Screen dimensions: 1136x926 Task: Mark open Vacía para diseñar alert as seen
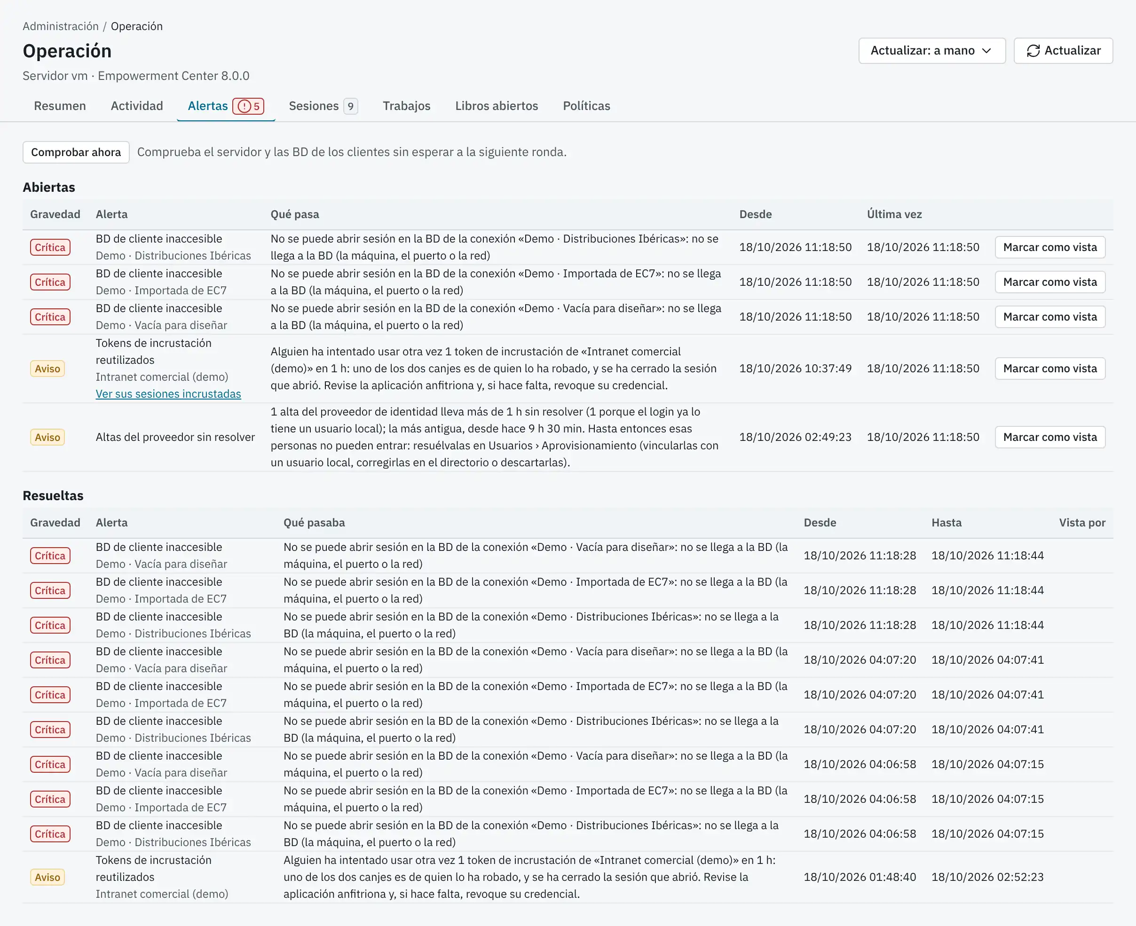coord(1049,317)
